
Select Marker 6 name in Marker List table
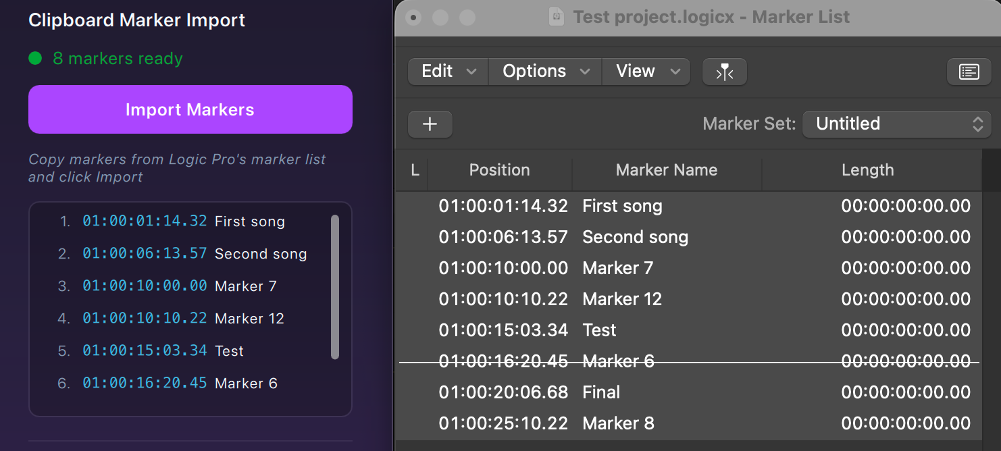click(x=618, y=361)
